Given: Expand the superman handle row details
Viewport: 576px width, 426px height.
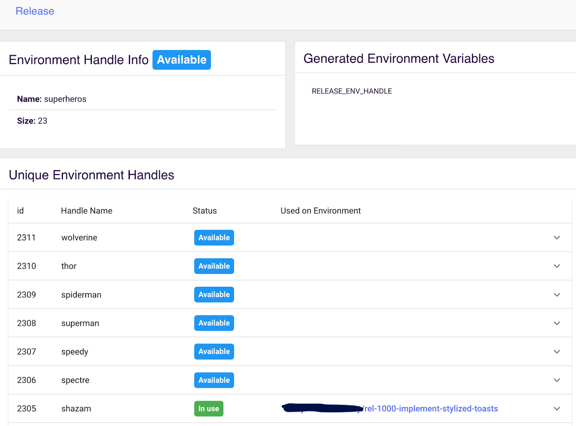Looking at the screenshot, I should 557,323.
